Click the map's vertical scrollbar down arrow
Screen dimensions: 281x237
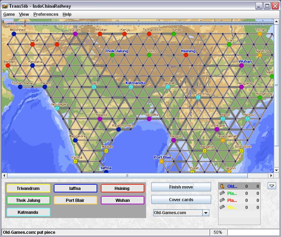coord(276,170)
